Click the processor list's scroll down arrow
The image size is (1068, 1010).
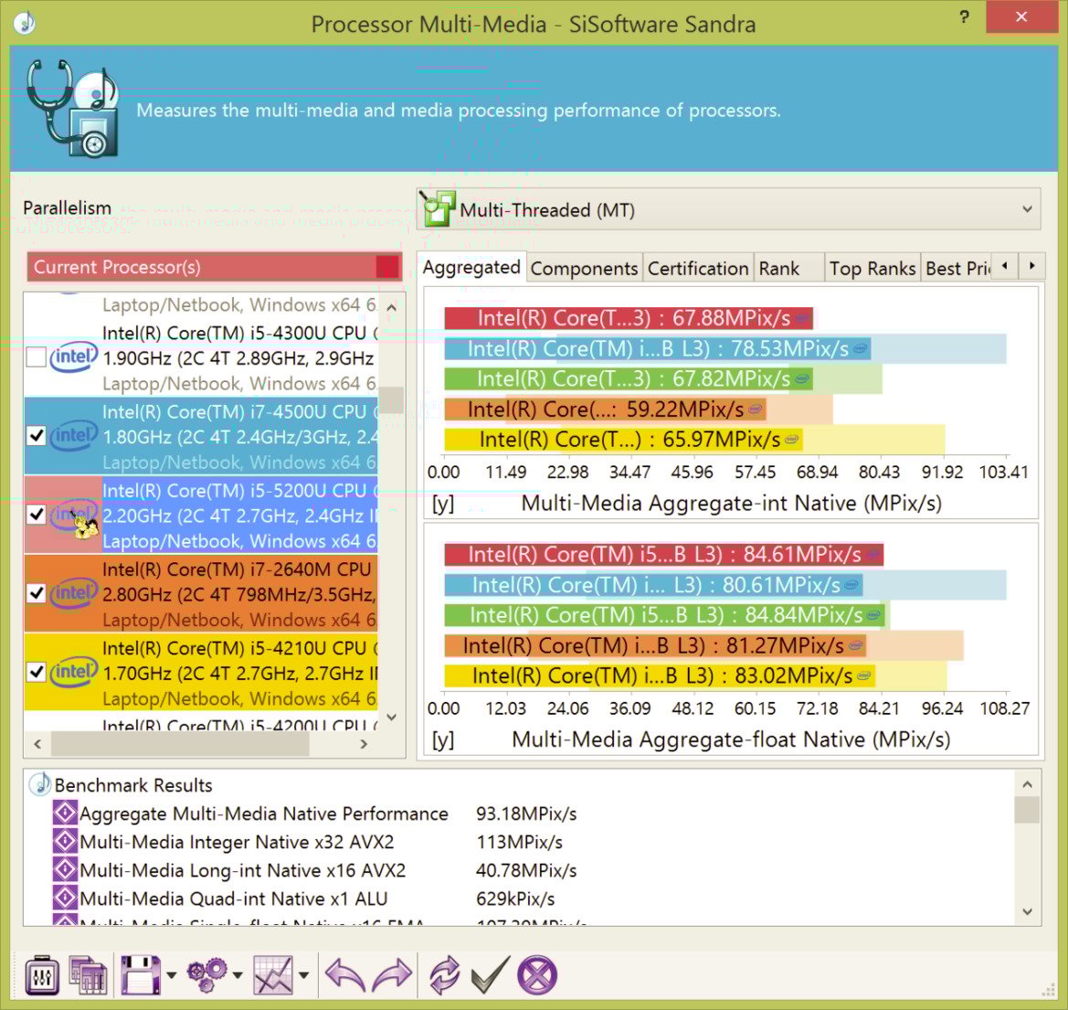pyautogui.click(x=391, y=717)
